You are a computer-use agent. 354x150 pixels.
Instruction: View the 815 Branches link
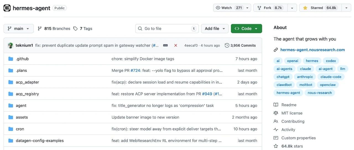pyautogui.click(x=54, y=28)
